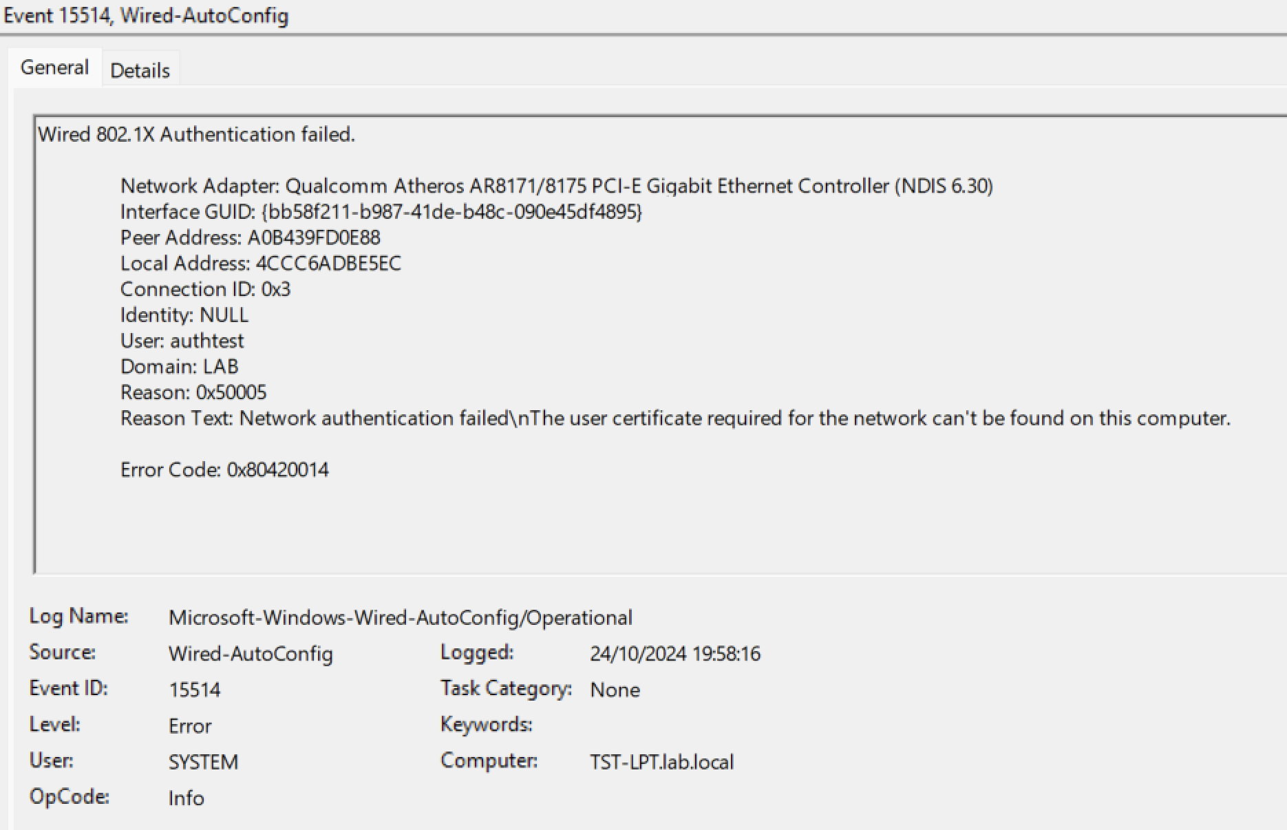The width and height of the screenshot is (1287, 830).
Task: Click the Local Address 4CCC6ADBE5EC text
Action: click(x=328, y=264)
